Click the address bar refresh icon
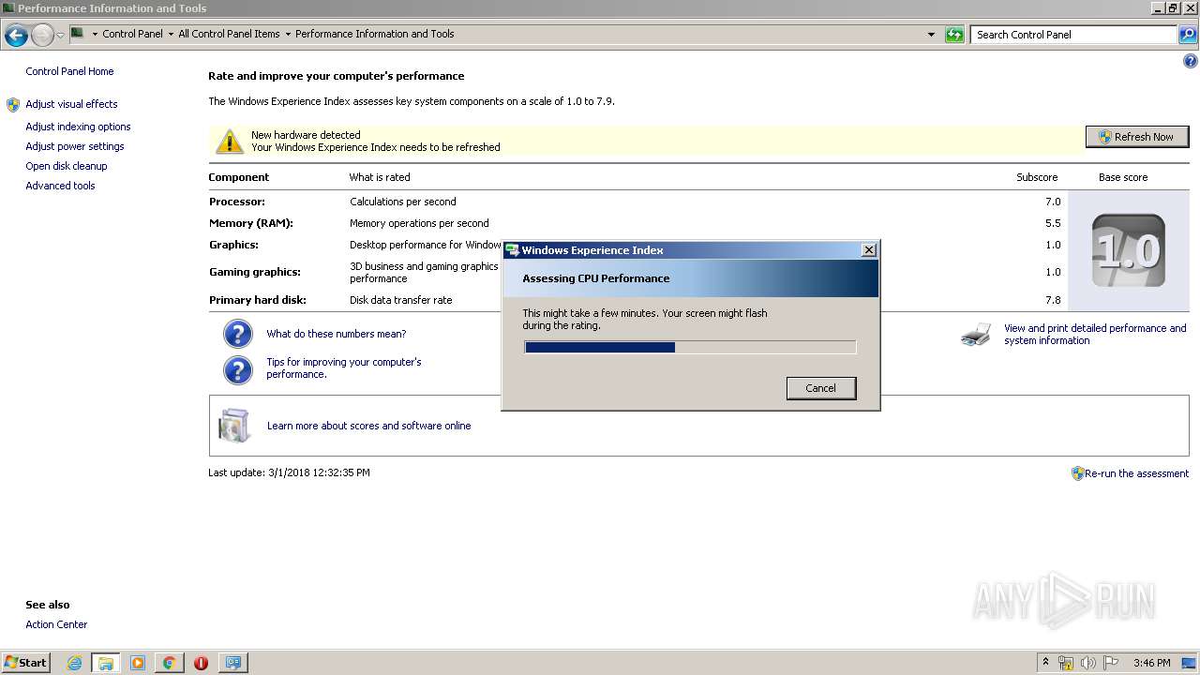 [954, 35]
